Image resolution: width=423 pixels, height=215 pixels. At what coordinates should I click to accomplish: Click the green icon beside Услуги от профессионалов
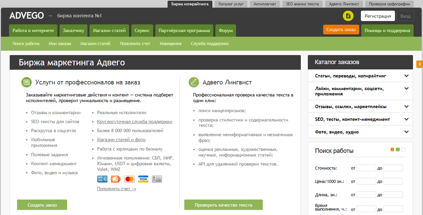(x=26, y=82)
